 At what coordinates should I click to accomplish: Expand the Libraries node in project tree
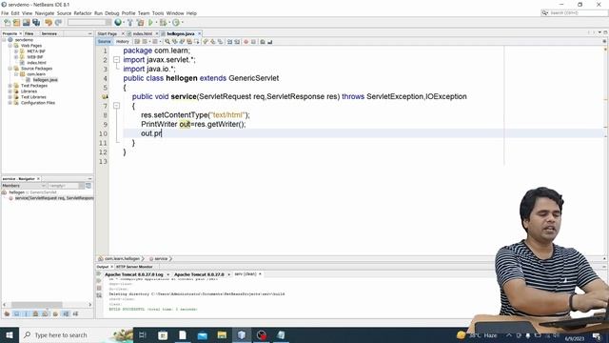10,91
